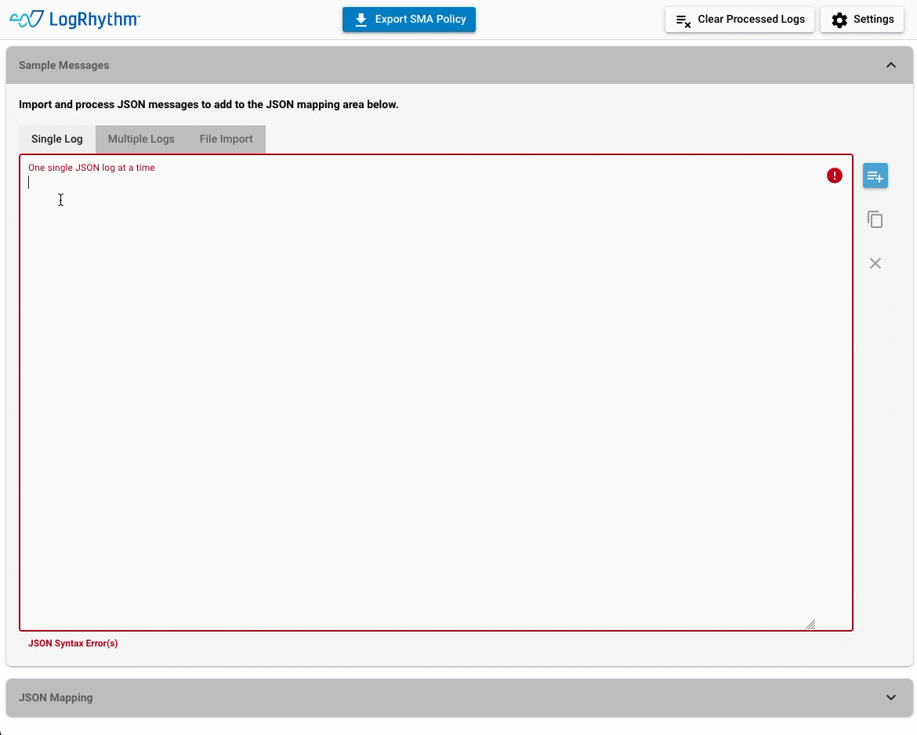Image resolution: width=917 pixels, height=735 pixels.
Task: Click the red error indicator icon
Action: [x=834, y=175]
